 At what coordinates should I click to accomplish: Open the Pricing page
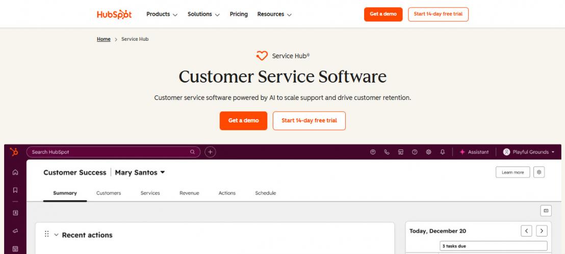239,14
